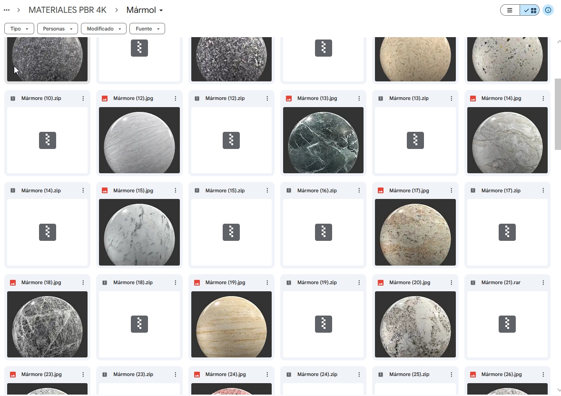
Task: Click the archive icon on Mármore (21).rar
Action: tap(472, 282)
